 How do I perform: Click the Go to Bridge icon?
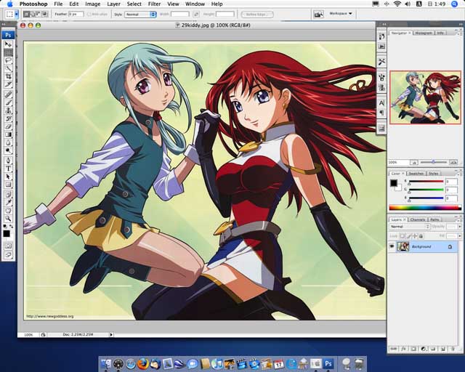318,14
